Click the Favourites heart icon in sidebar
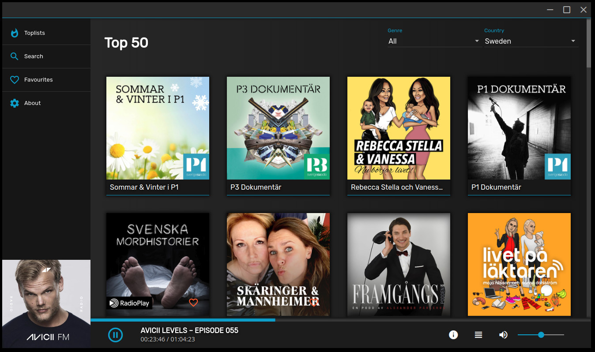This screenshot has width=595, height=352. (15, 80)
